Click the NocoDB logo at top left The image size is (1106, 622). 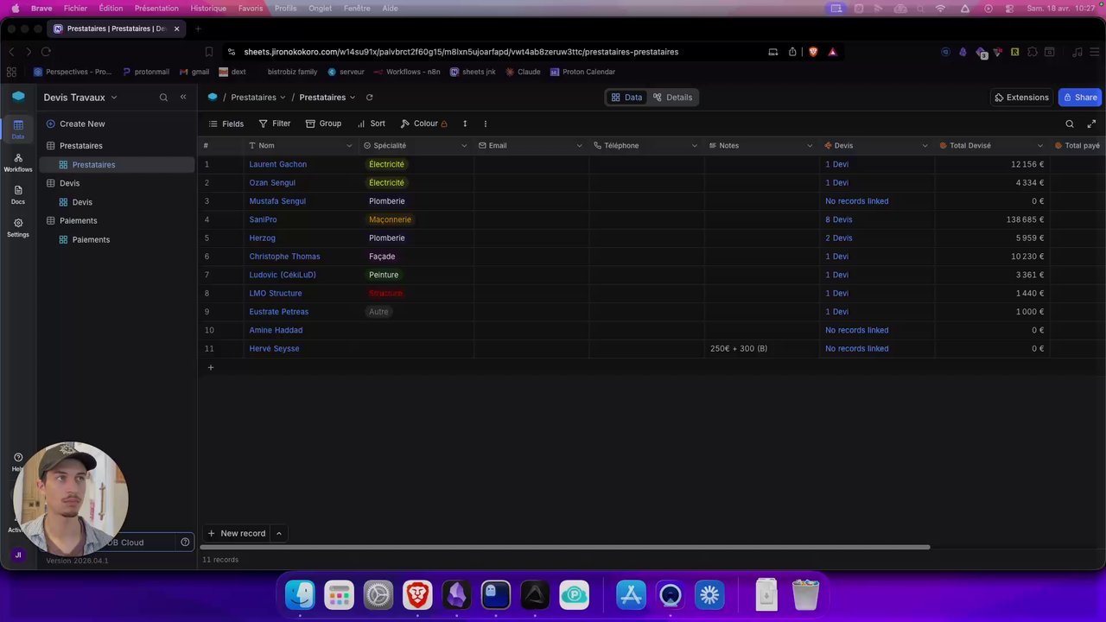pyautogui.click(x=18, y=97)
